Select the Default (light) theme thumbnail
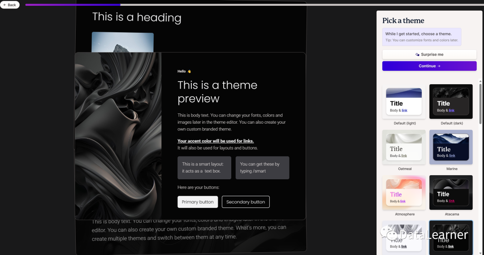Image resolution: width=484 pixels, height=255 pixels. (x=404, y=102)
